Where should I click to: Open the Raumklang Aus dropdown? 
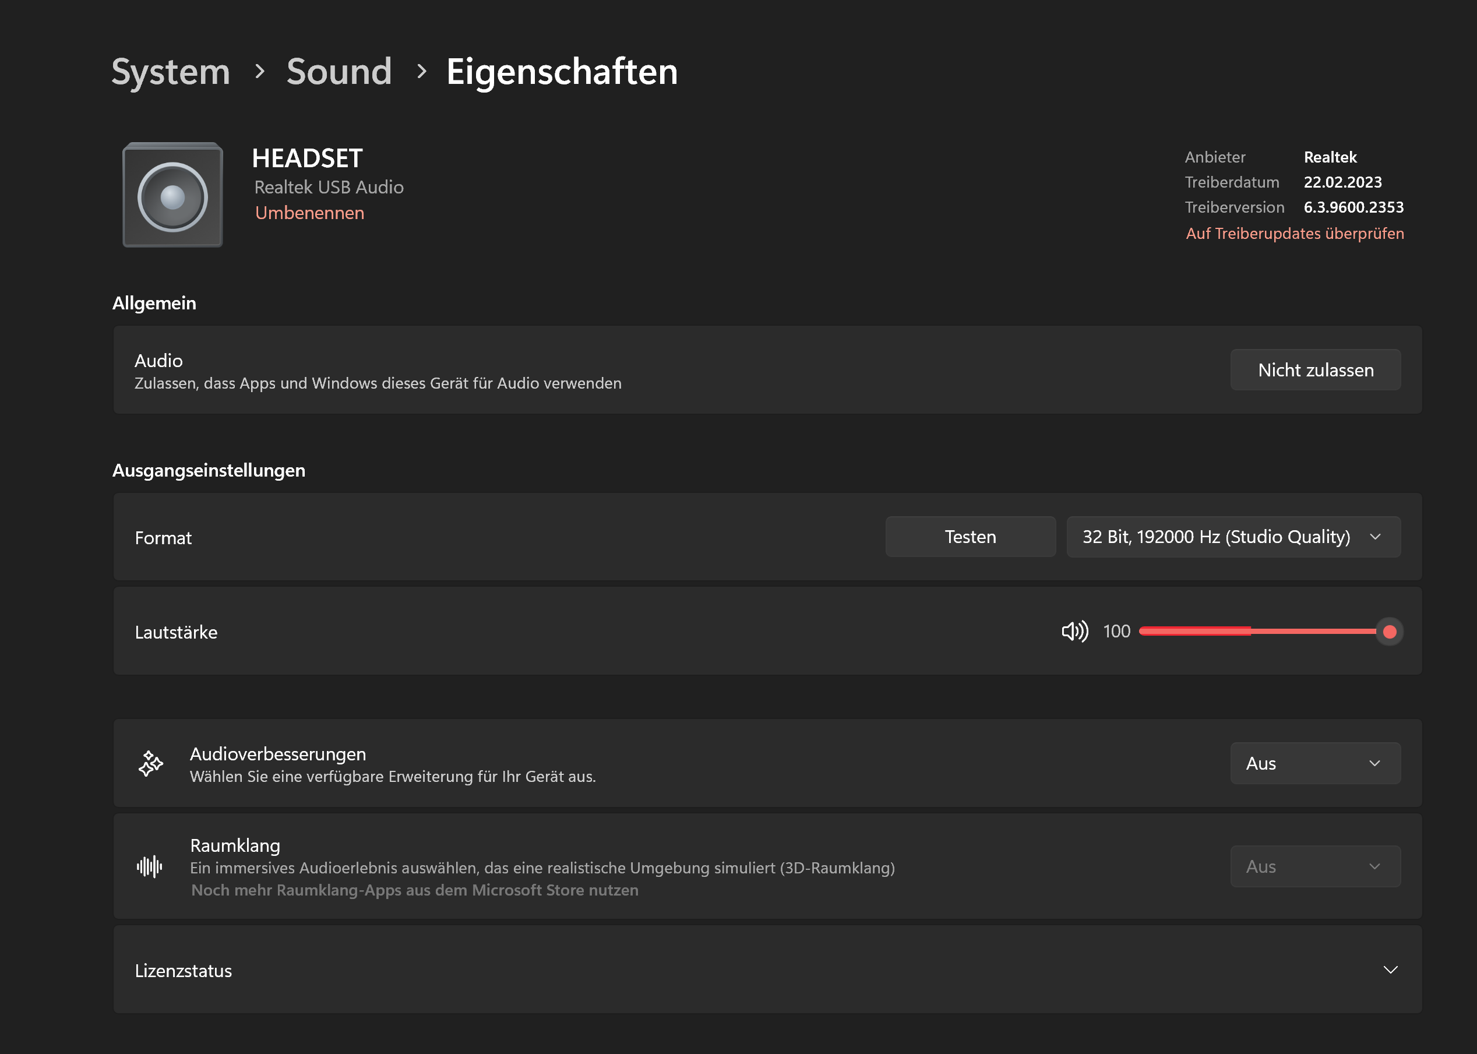(1315, 866)
